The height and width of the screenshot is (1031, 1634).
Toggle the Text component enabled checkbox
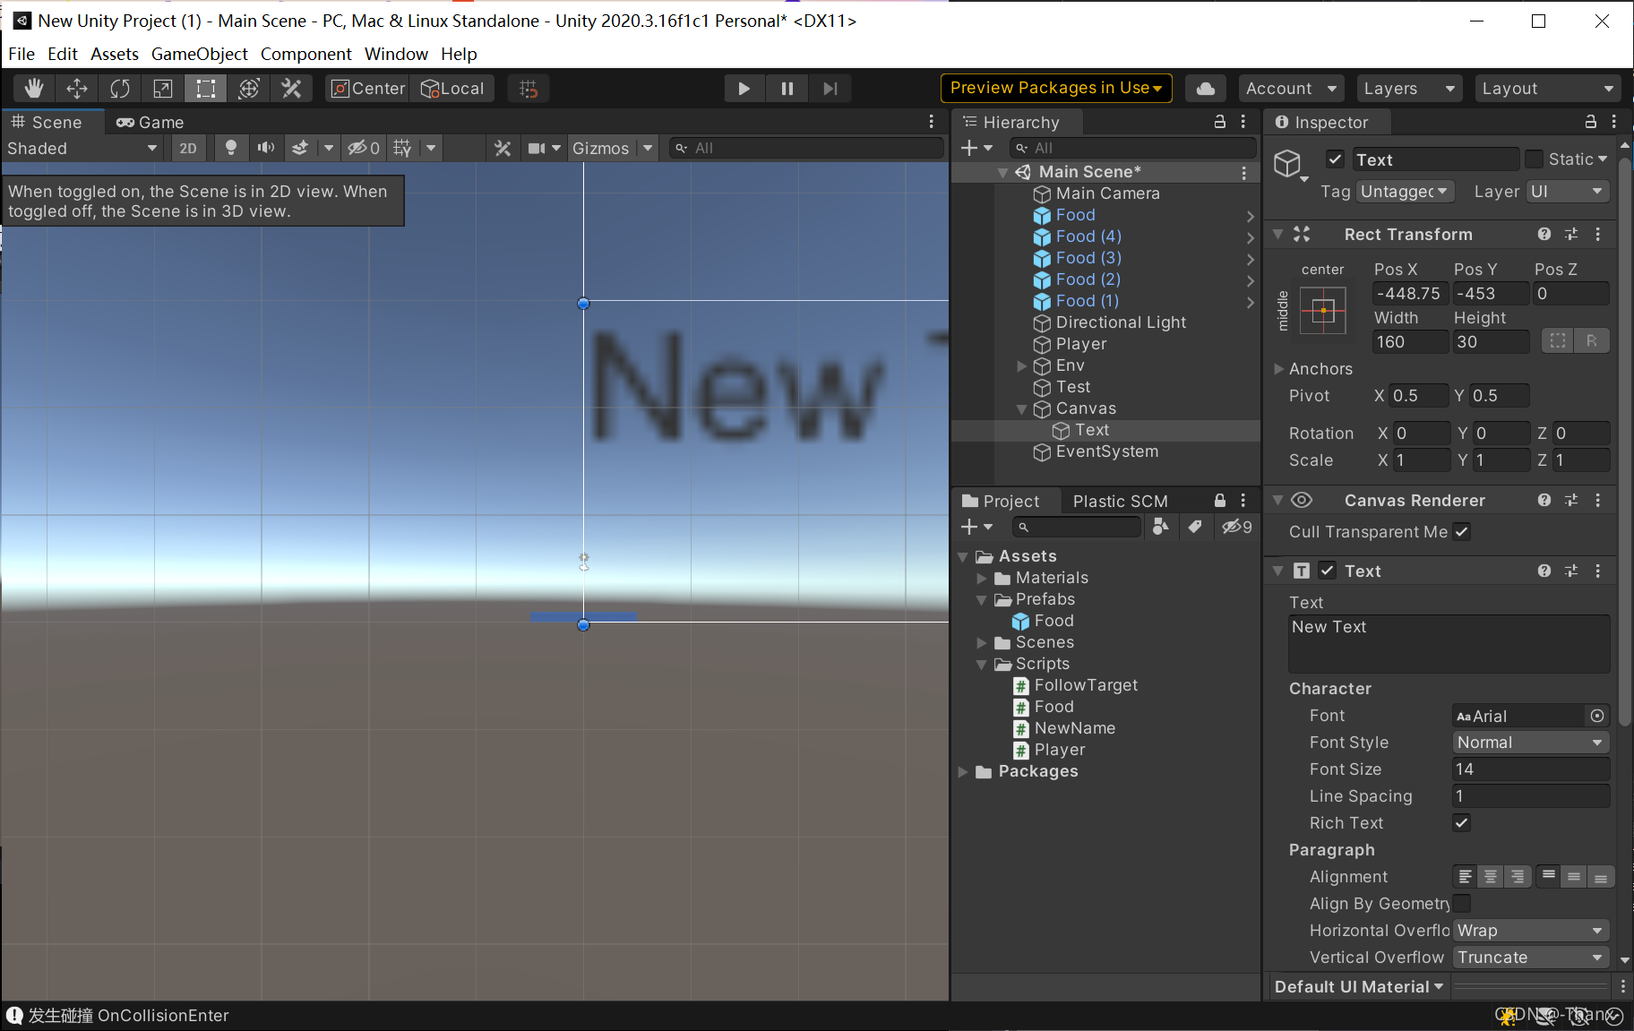click(x=1328, y=571)
